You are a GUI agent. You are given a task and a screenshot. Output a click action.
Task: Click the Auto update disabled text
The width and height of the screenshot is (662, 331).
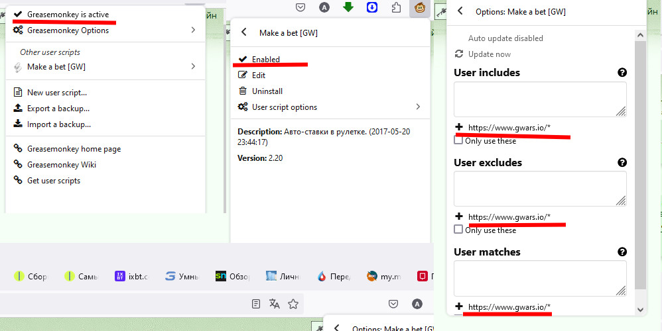[x=505, y=38]
